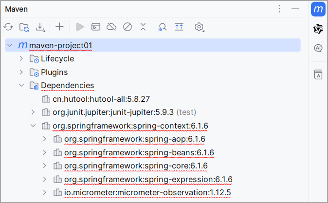
Task: Expand the Plugins node
Action: (x=21, y=72)
